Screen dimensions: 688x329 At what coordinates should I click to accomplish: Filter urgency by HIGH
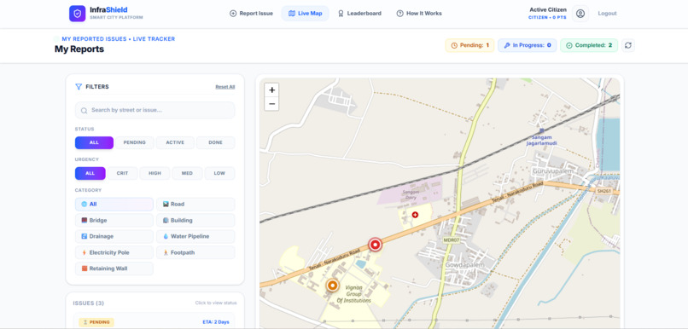[155, 174]
